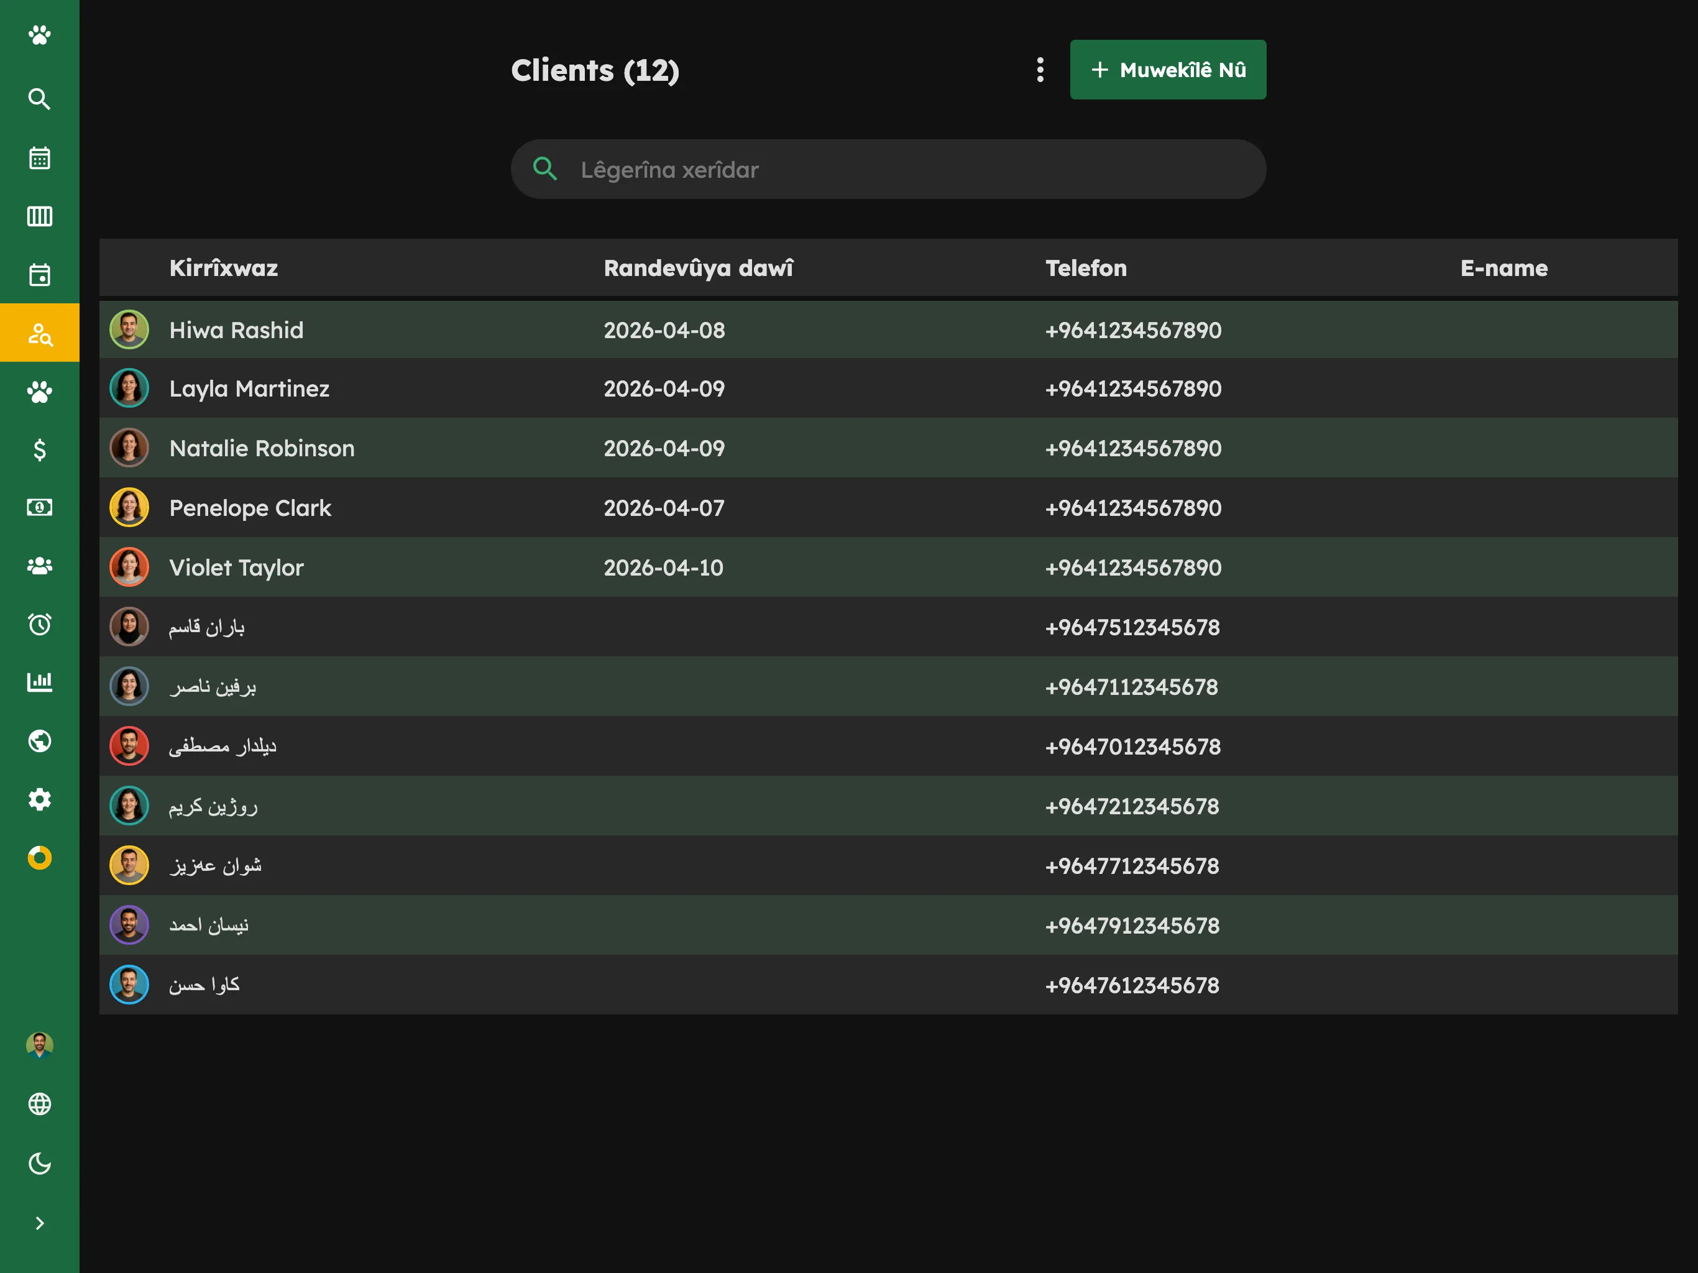
Task: Open the dollar sign icon in sidebar
Action: tap(39, 450)
